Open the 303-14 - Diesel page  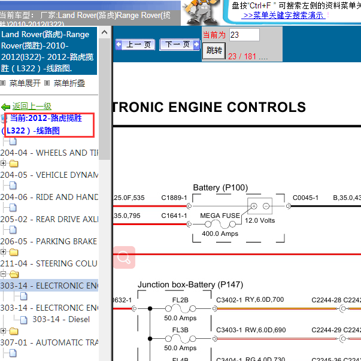tap(61, 319)
